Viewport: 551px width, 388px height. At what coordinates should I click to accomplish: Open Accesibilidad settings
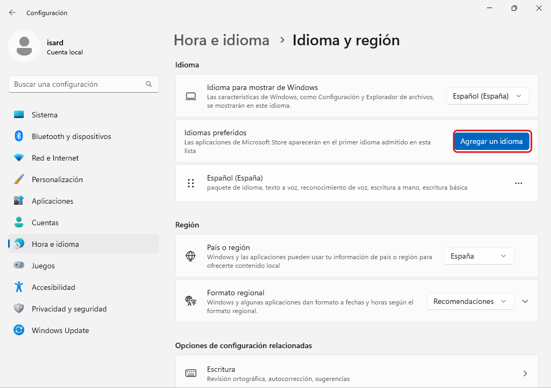coord(53,287)
